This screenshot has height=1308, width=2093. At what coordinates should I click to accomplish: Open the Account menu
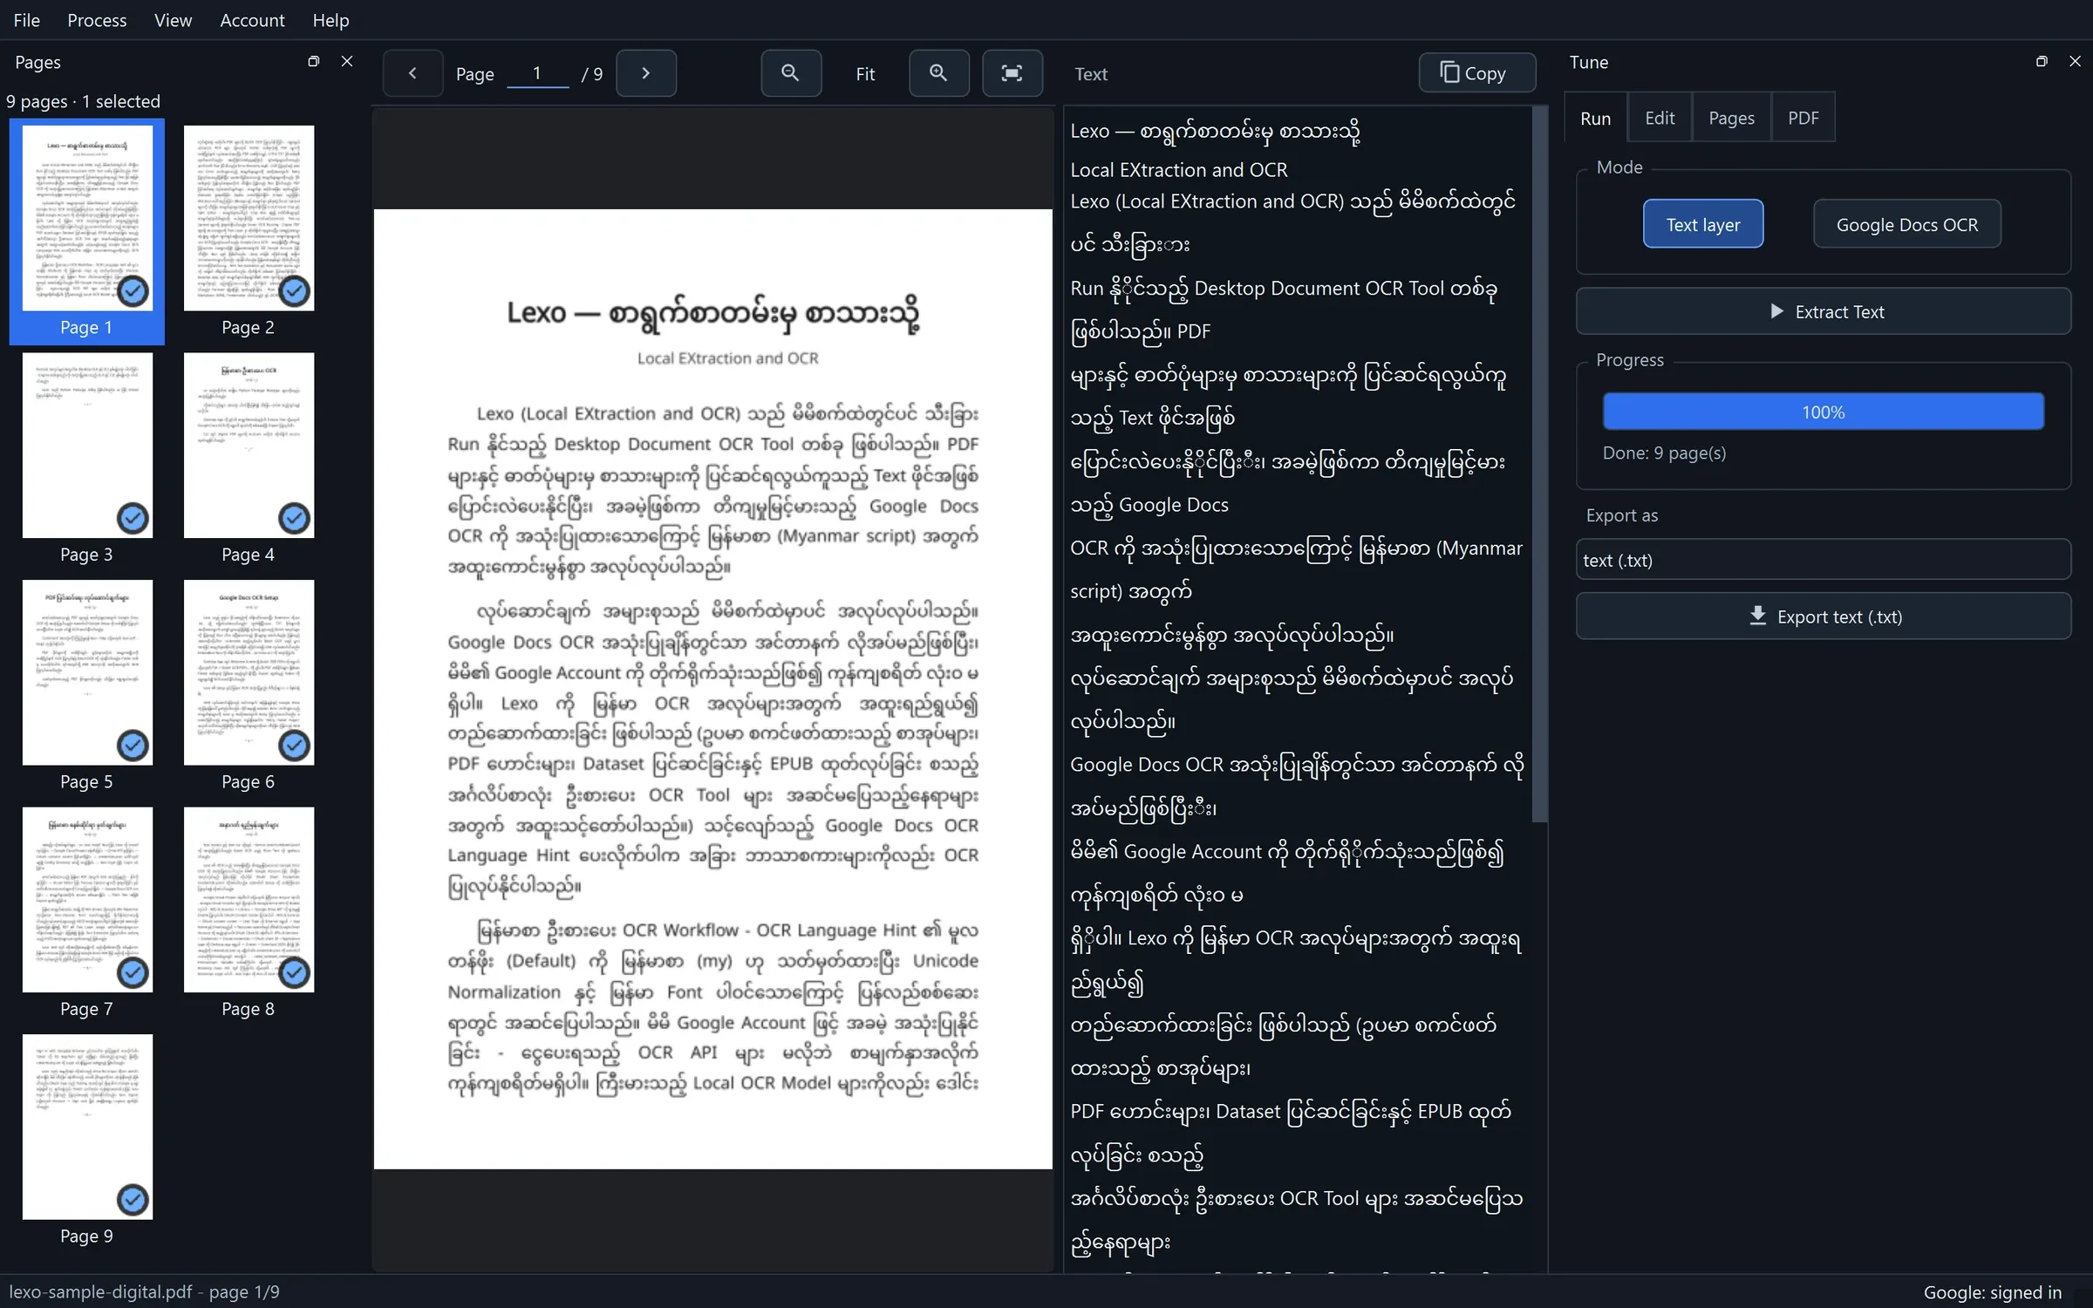[252, 19]
